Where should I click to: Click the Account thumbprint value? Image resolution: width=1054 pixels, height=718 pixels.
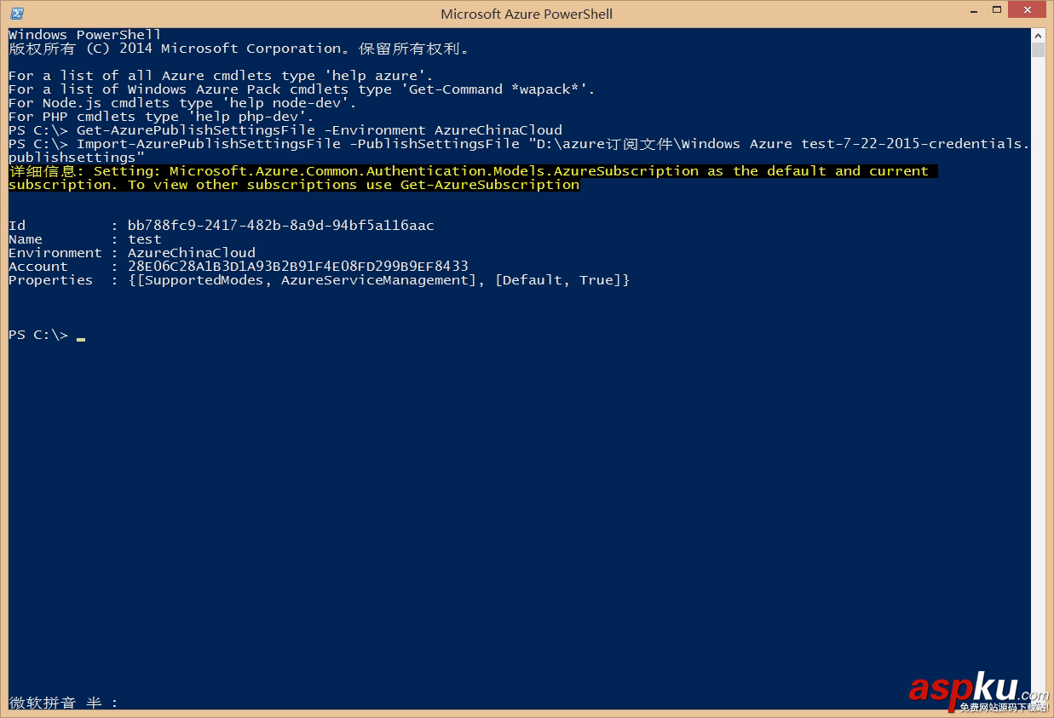[297, 267]
